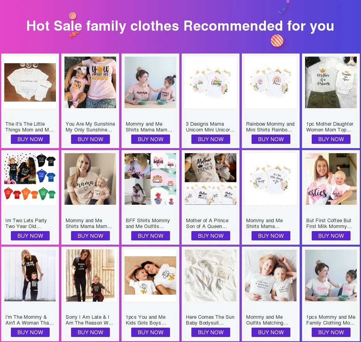This screenshot has height=342, width=361.
Task: Buy the 1pcs You and Me kids shirt
Action: [x=151, y=332]
